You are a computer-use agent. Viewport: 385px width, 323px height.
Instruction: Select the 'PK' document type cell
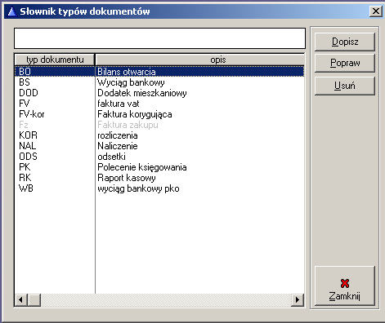(x=55, y=167)
